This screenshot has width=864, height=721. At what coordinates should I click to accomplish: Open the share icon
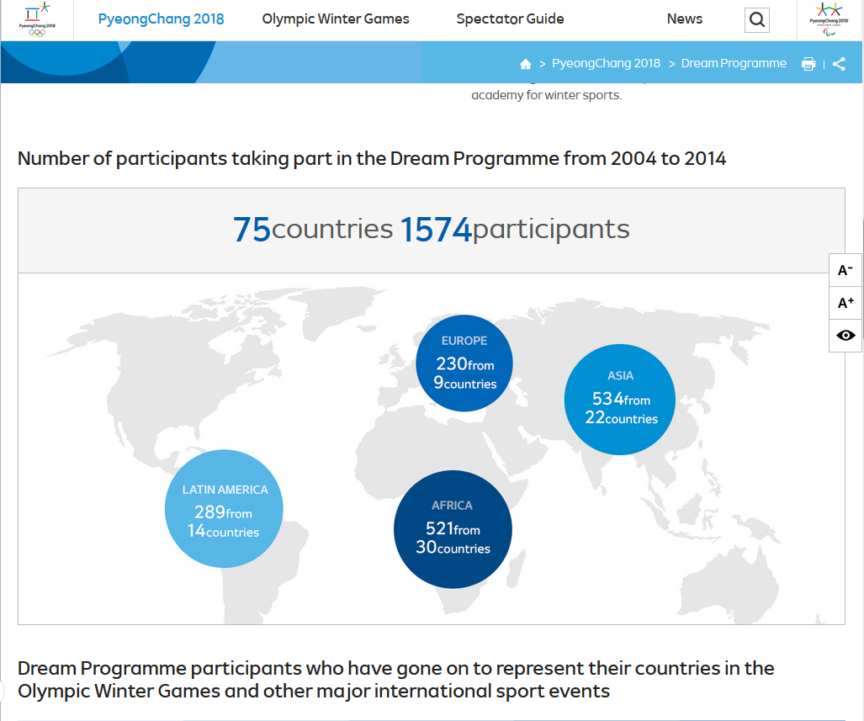(840, 64)
